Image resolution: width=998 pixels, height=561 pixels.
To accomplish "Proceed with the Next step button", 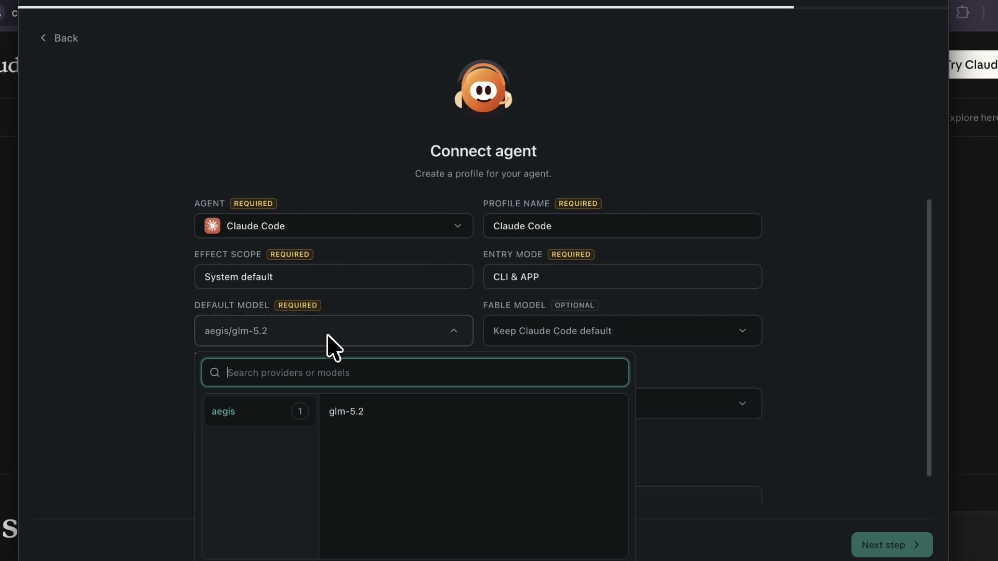I will click(892, 545).
